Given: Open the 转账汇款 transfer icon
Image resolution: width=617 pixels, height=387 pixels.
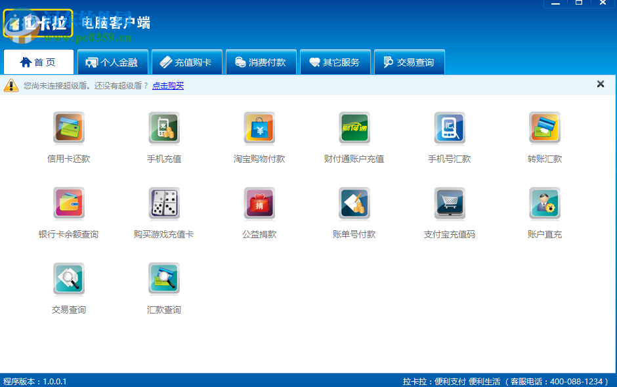Looking at the screenshot, I should pos(545,128).
